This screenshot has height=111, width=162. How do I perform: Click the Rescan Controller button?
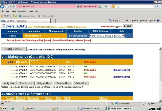(x=14, y=49)
